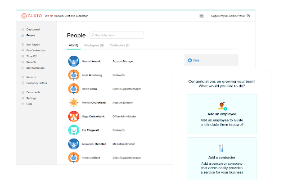Viewport: 288px width, 180px height.
Task: Click Gage Cruickshank's fox avatar icon
Action: (x=73, y=117)
